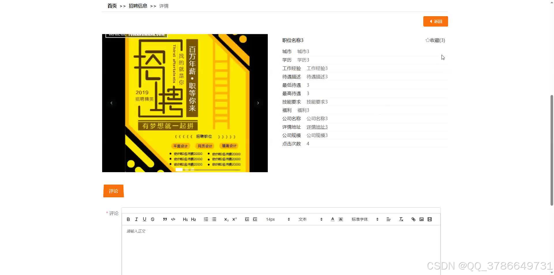Toggle italic formatting in comment editor
Viewport: 554px width, 275px height.
tap(136, 219)
